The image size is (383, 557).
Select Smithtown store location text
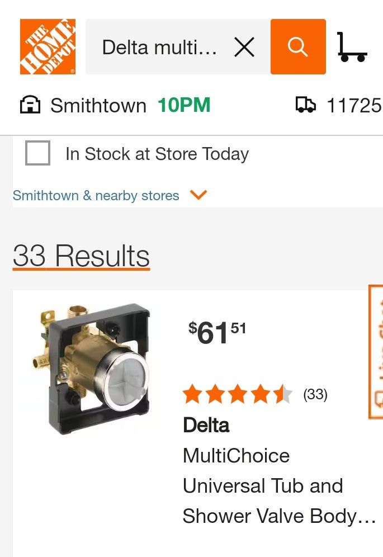[x=98, y=105]
